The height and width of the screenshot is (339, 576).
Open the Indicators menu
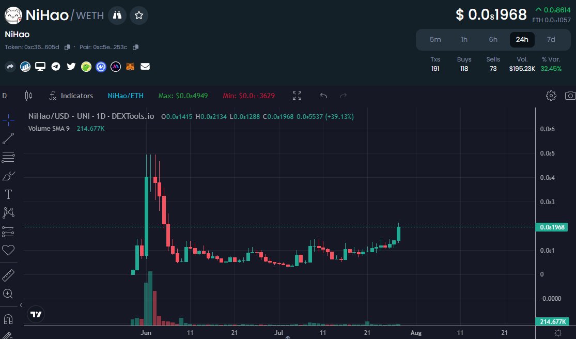(71, 96)
